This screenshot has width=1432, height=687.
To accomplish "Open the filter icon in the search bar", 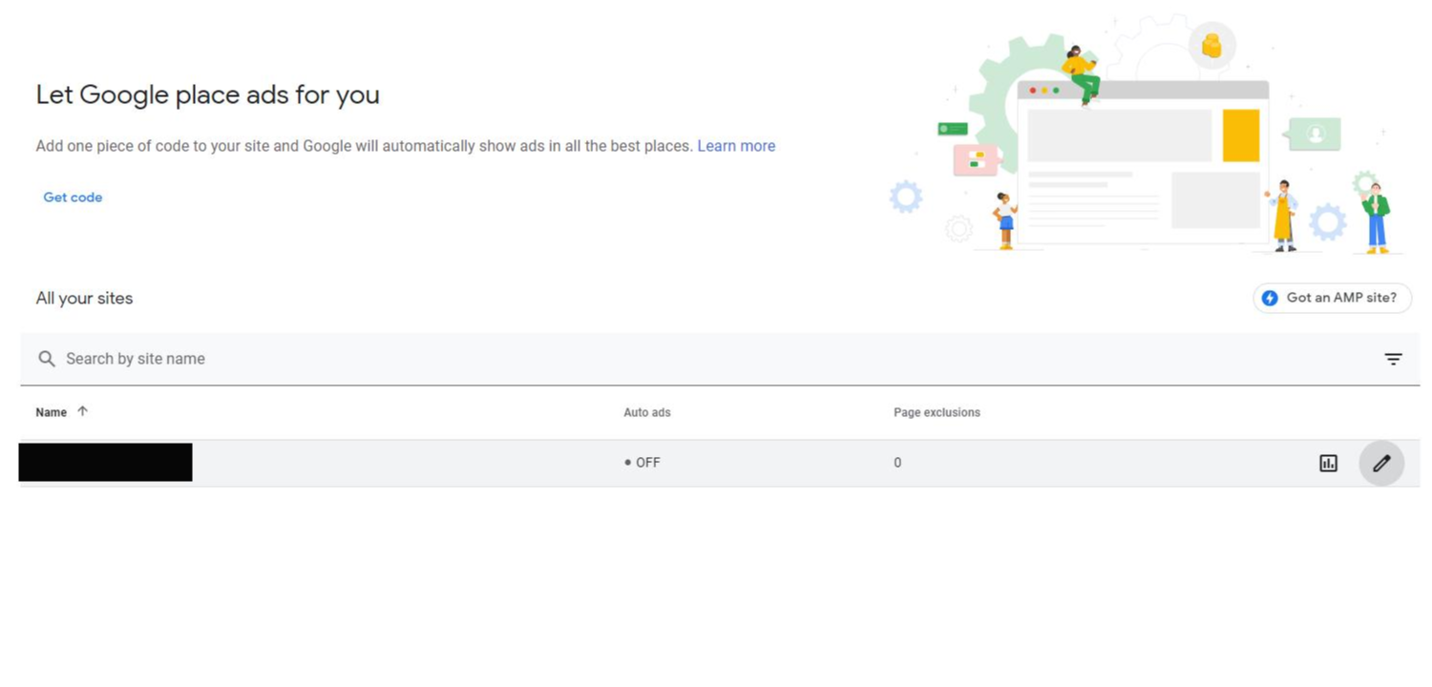I will (x=1393, y=360).
